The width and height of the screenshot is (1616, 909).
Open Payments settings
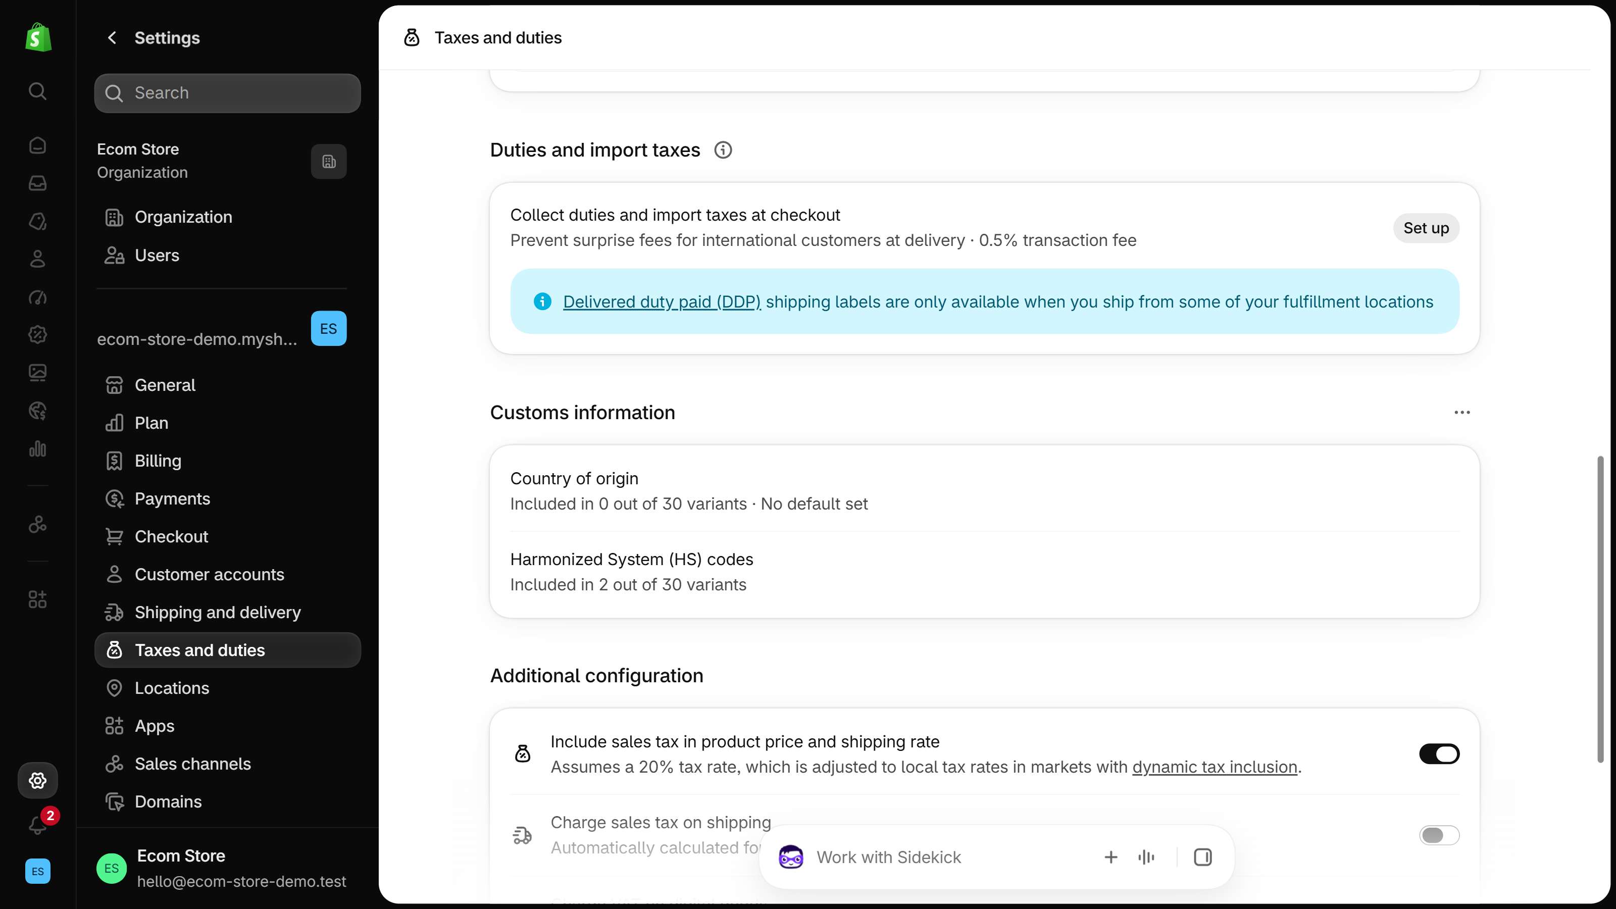point(227,499)
